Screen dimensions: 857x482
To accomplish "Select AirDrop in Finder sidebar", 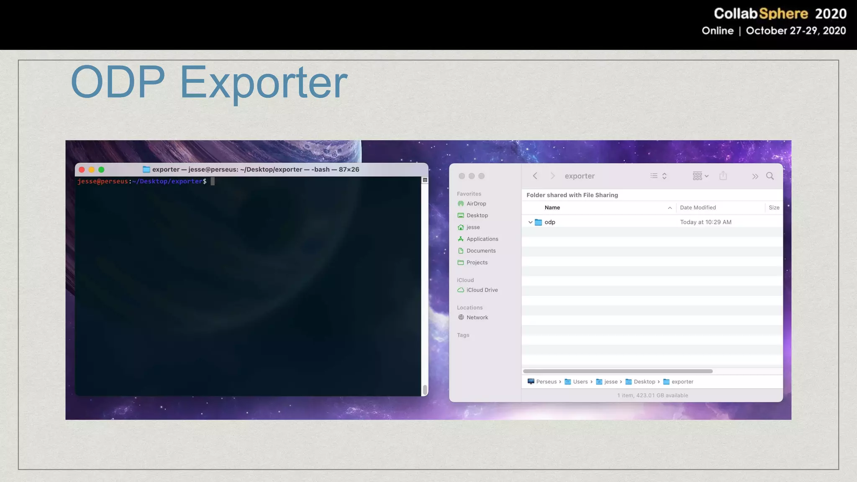I will (x=476, y=204).
